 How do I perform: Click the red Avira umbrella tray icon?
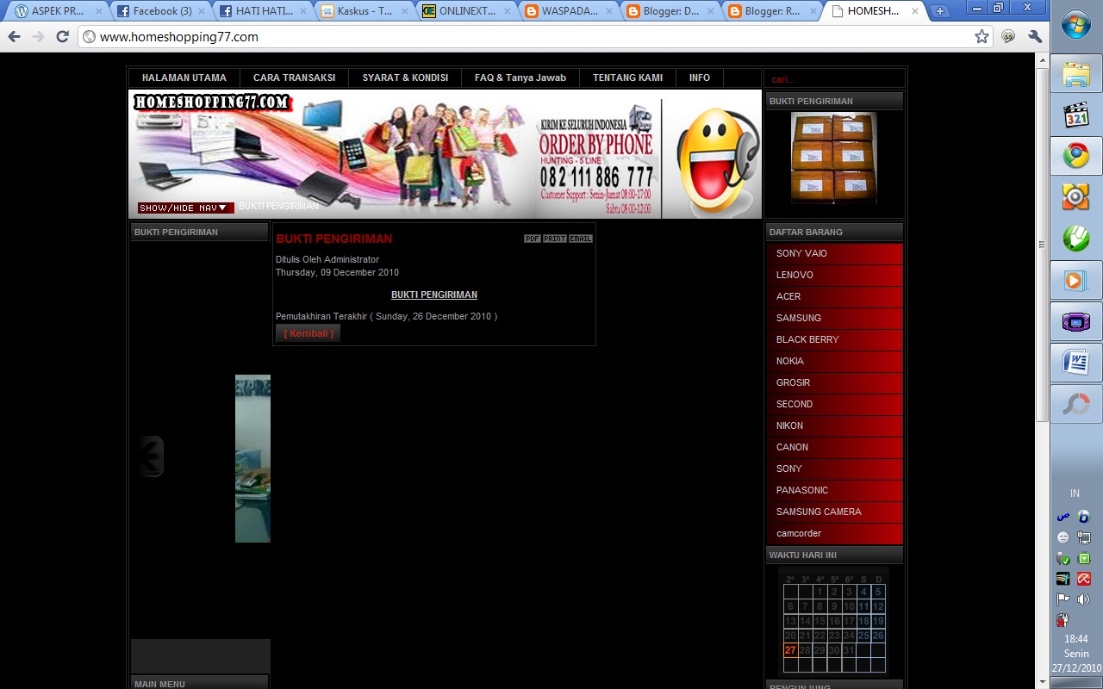1084,579
